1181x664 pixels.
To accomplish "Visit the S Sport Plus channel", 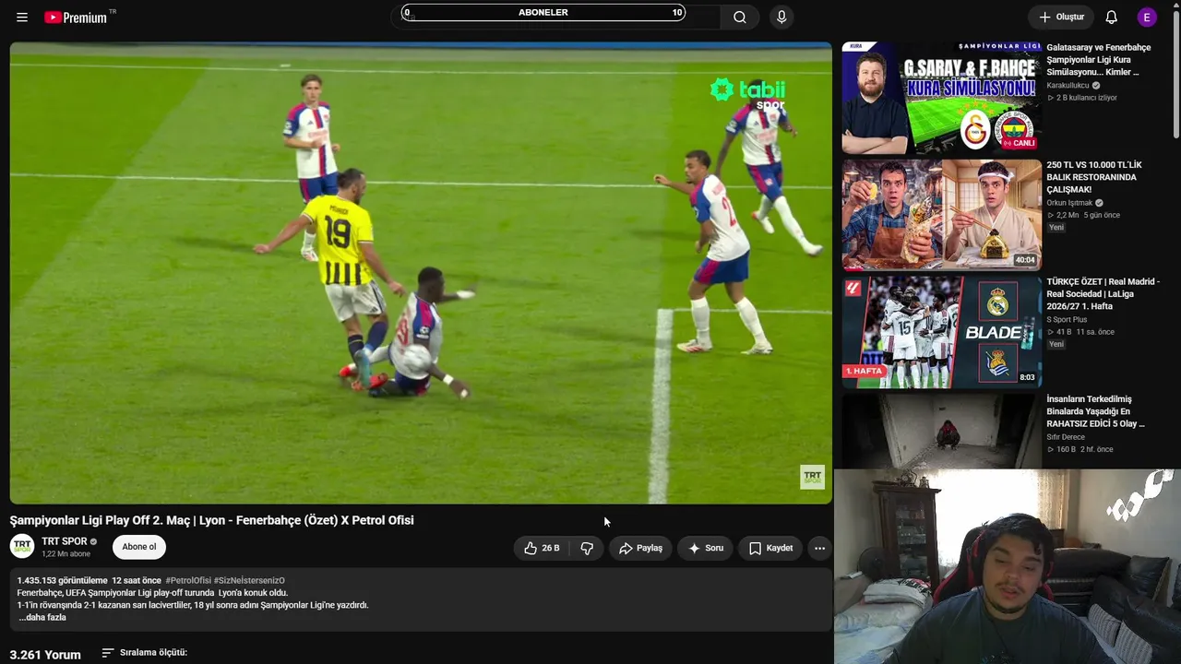I will [1067, 320].
